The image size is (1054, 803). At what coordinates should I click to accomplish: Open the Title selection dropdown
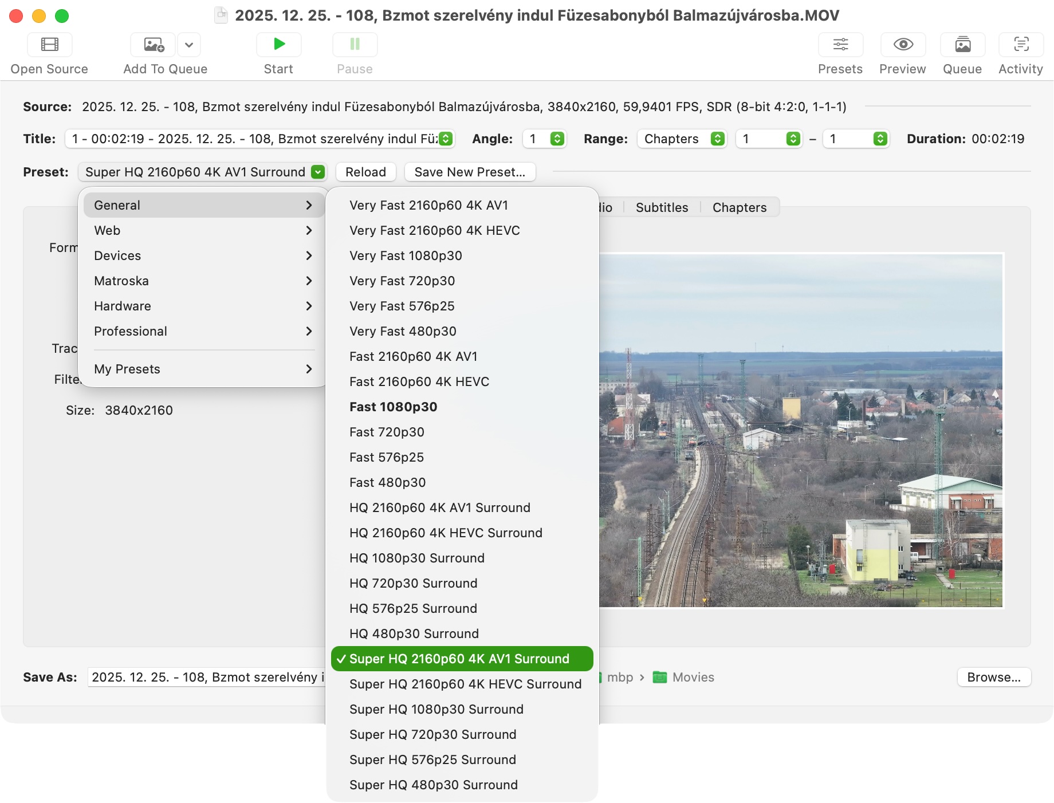point(260,139)
